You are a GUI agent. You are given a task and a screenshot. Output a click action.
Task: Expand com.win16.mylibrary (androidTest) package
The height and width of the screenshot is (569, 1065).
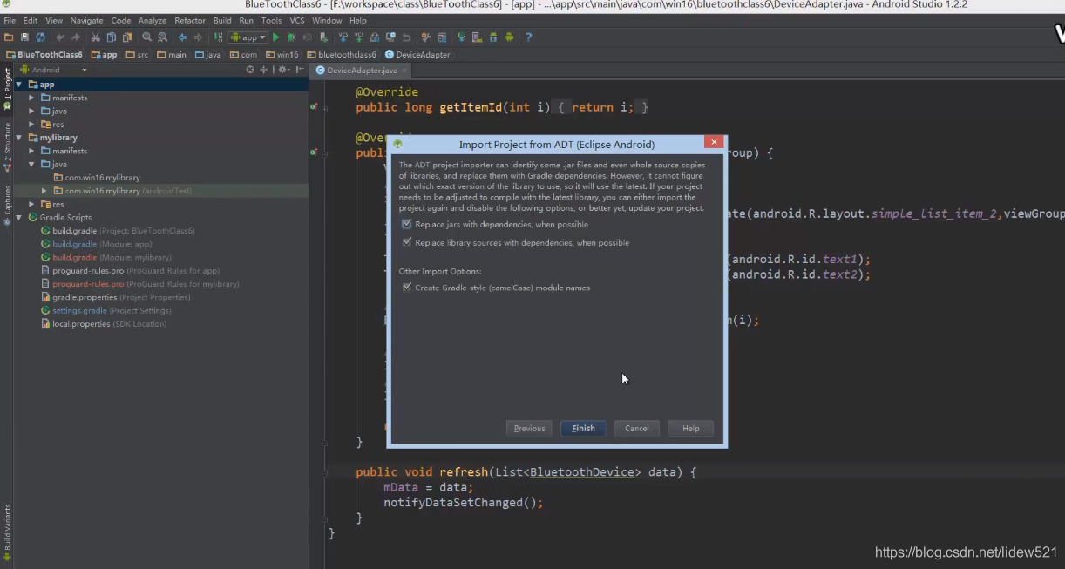44,191
